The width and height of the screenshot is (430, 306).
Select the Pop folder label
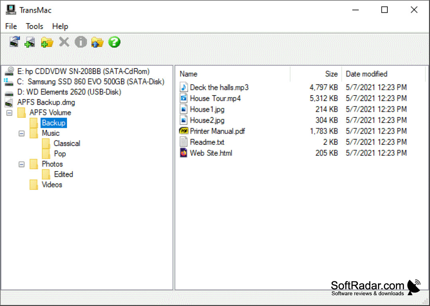(60, 154)
